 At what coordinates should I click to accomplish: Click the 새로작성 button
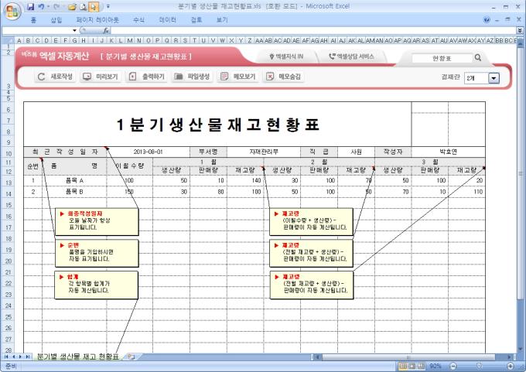(55, 77)
